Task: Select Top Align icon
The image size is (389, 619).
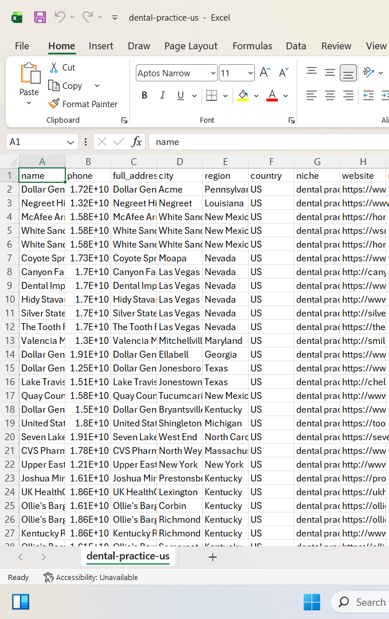Action: (312, 73)
